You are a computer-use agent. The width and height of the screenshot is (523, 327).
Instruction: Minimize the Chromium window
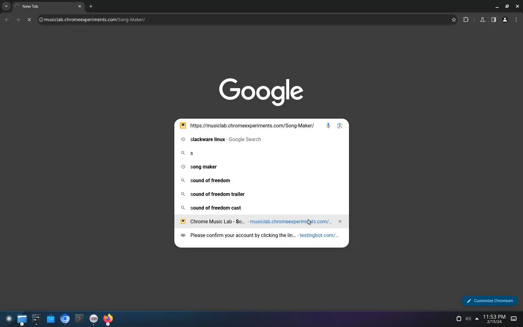click(497, 6)
